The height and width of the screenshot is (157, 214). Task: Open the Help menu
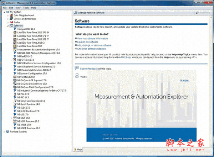(x=34, y=8)
